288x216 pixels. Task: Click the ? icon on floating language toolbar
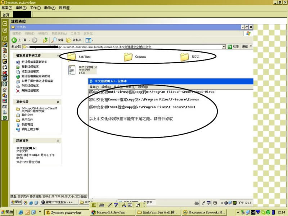tap(138, 205)
